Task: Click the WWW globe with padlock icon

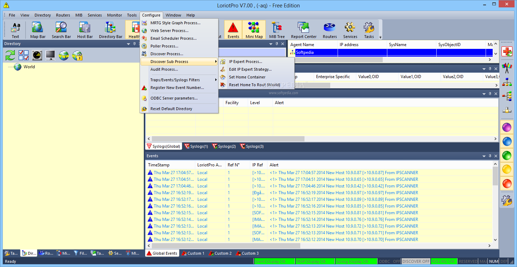Action: 77,55
